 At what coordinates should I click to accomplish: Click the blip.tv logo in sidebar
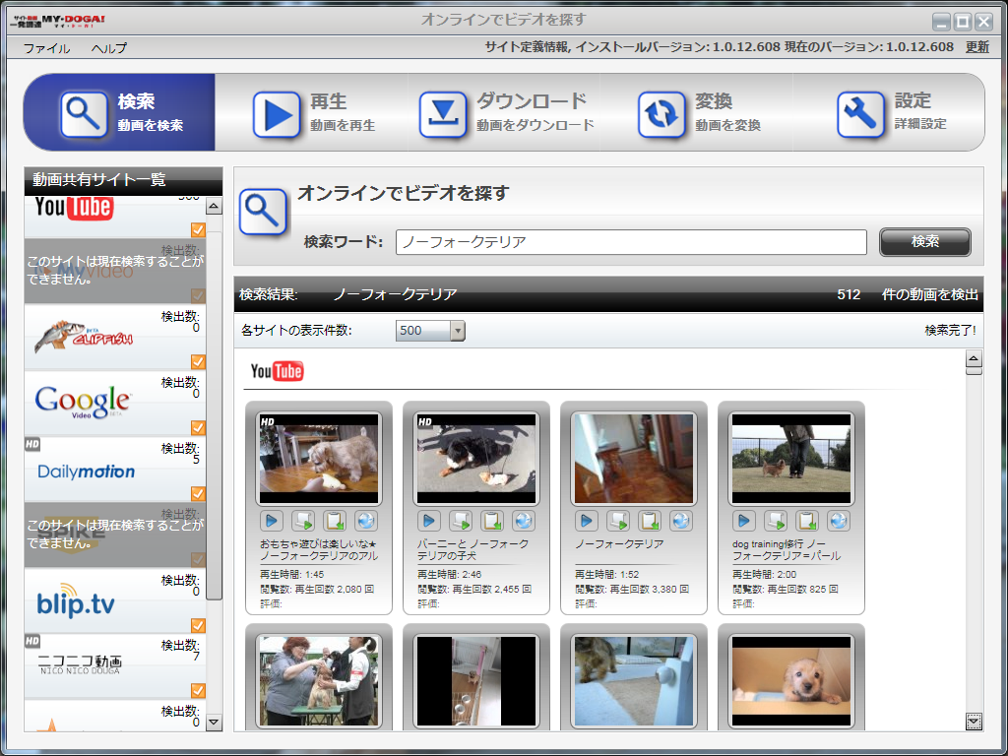76,601
